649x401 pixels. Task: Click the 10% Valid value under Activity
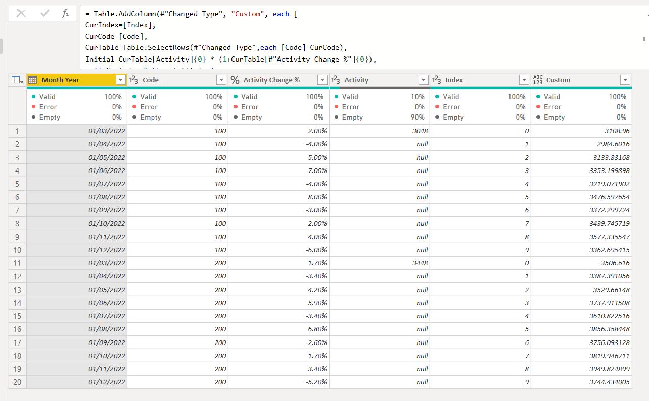pyautogui.click(x=418, y=97)
